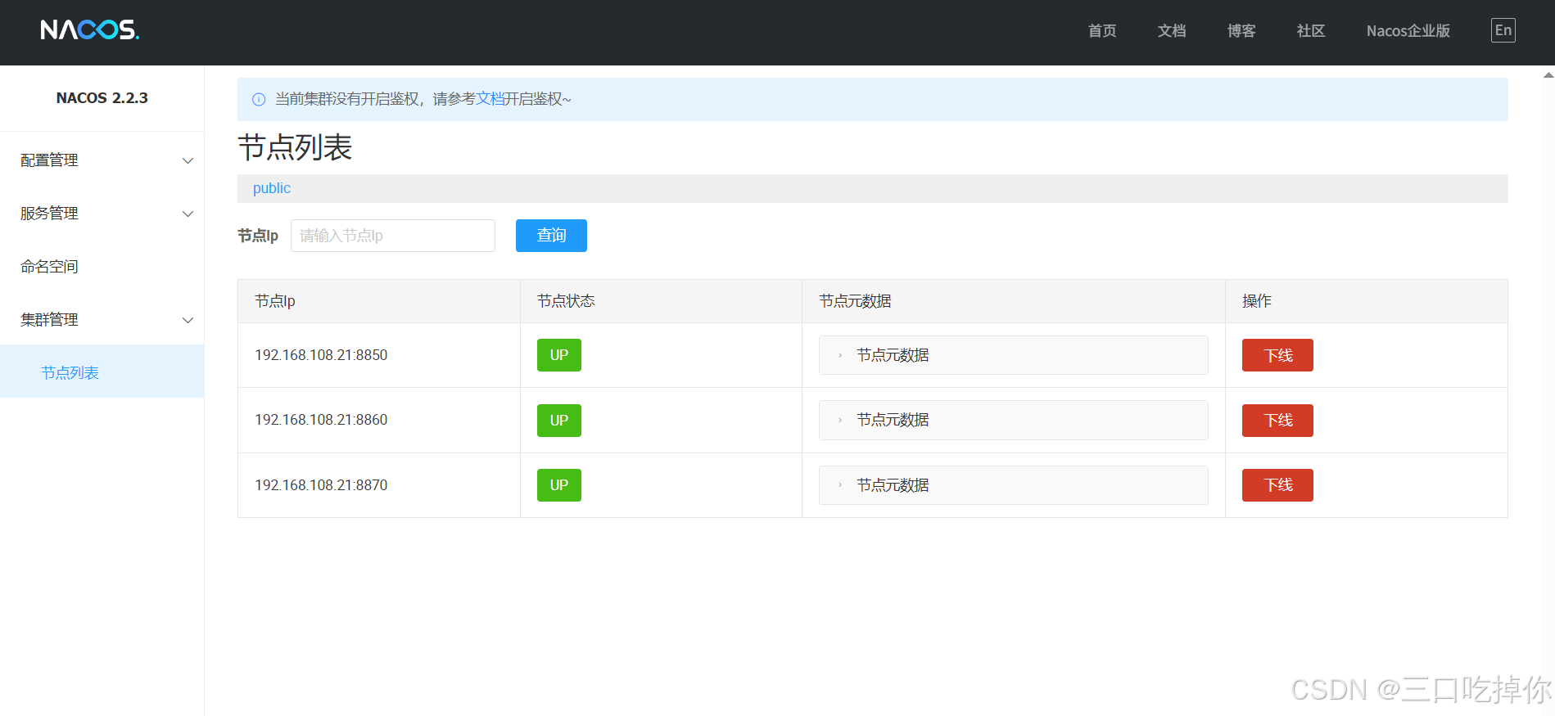The height and width of the screenshot is (716, 1555).
Task: Expand 节点元数据 for node 192.168.108.21:8850
Action: [x=1013, y=355]
